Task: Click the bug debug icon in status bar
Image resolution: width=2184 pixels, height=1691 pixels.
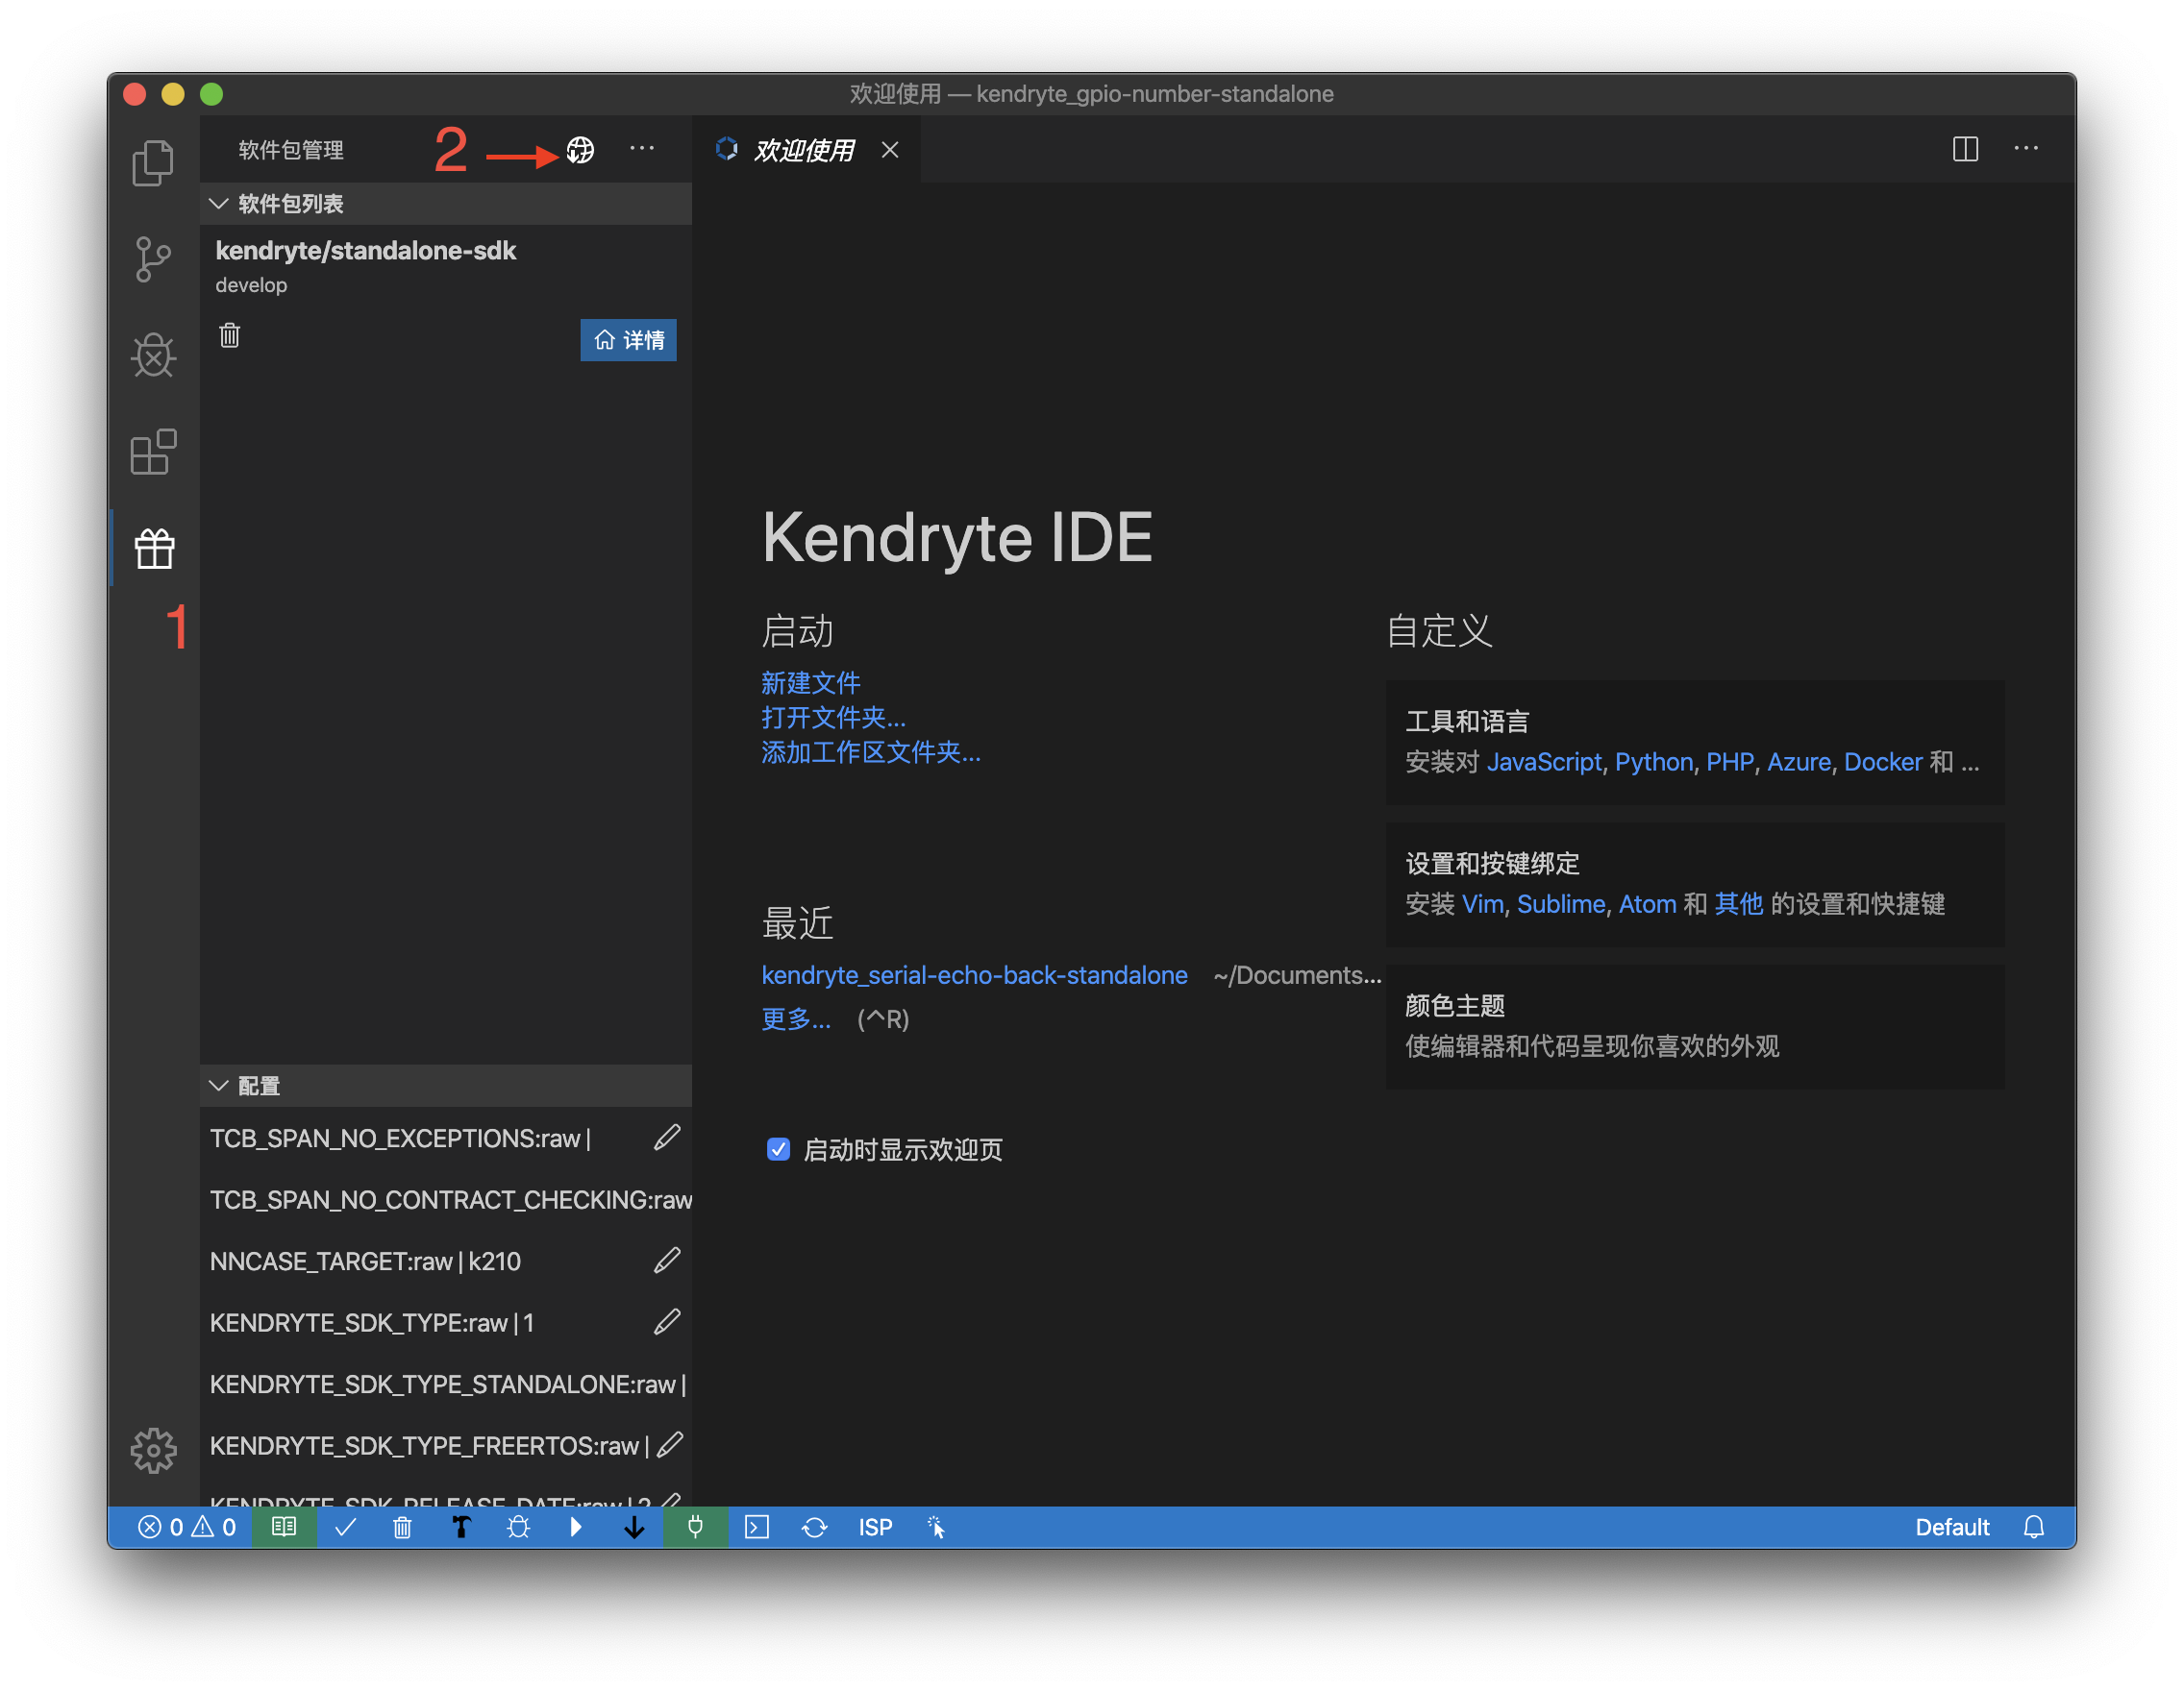Action: click(518, 1527)
